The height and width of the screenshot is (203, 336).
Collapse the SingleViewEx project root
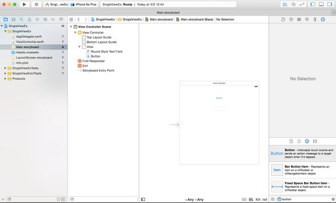pos(2,26)
